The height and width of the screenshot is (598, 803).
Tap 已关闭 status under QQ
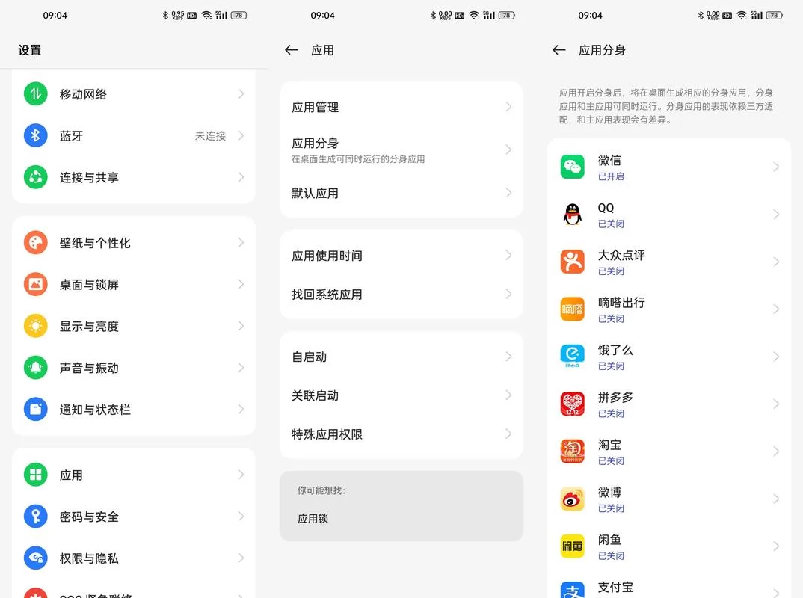(x=611, y=224)
